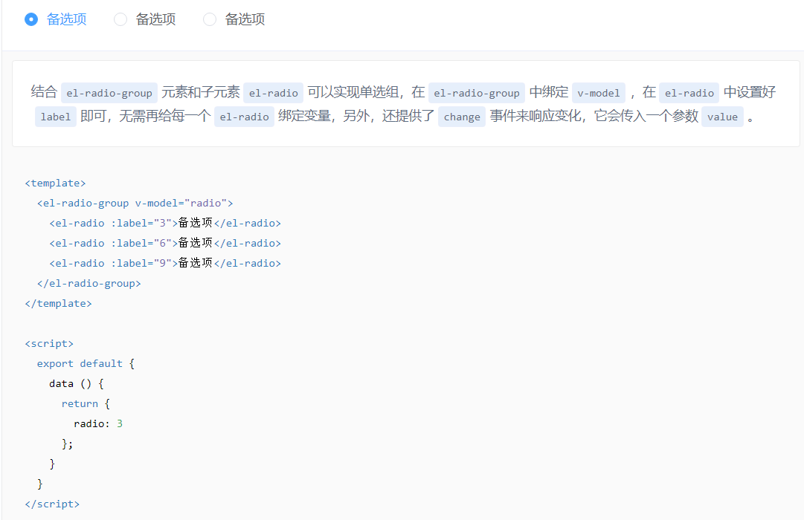804x520 pixels.
Task: Click the description text '绑定变量，另外，还提供了'
Action: point(356,117)
